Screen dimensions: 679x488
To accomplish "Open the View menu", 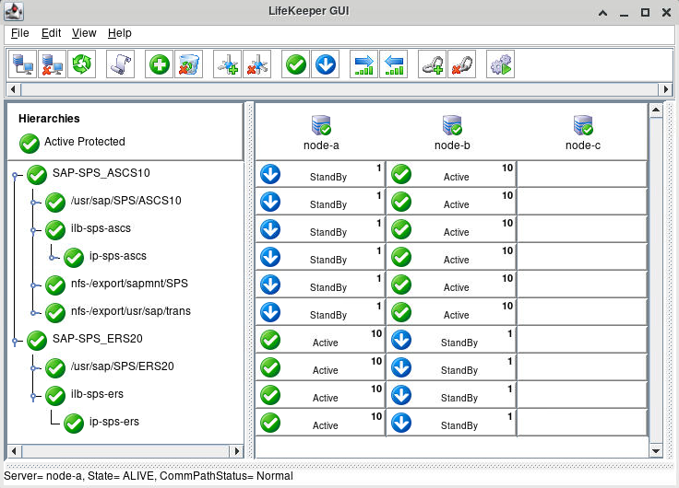I will click(x=84, y=33).
